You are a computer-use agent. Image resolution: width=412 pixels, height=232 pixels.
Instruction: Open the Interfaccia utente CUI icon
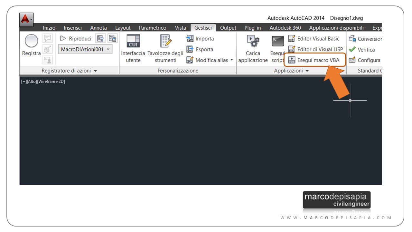133,41
